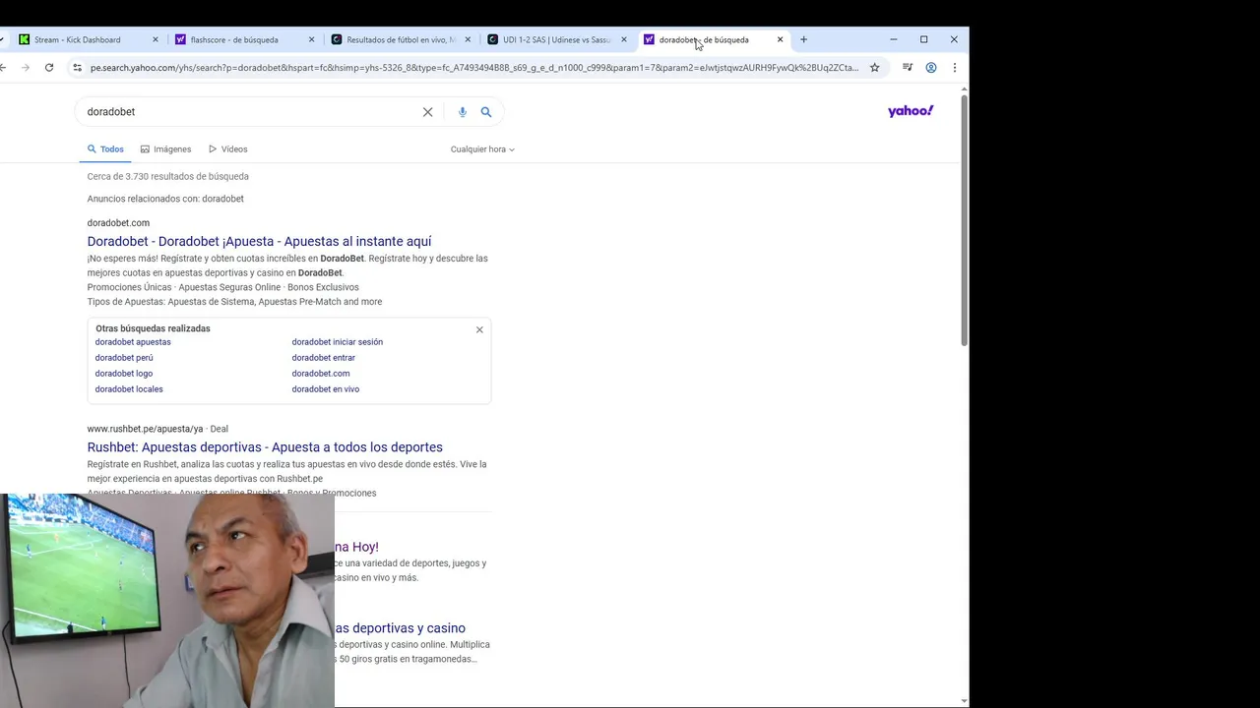Expand the Cualquier hora time filter
The height and width of the screenshot is (708, 1260).
point(482,149)
